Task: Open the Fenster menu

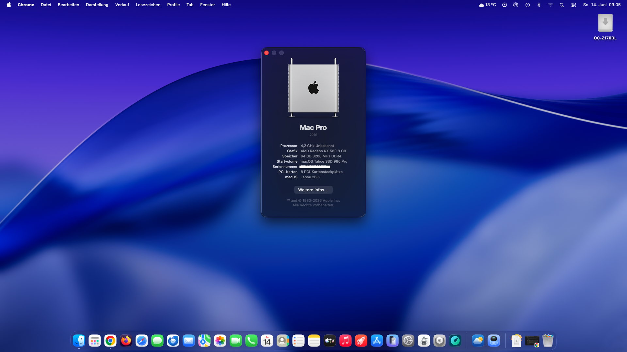Action: (x=207, y=5)
